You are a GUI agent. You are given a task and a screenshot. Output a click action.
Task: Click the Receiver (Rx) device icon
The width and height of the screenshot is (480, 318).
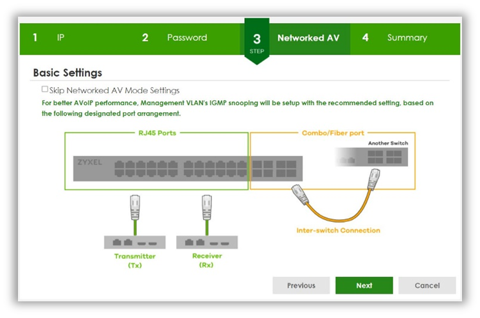tap(207, 242)
